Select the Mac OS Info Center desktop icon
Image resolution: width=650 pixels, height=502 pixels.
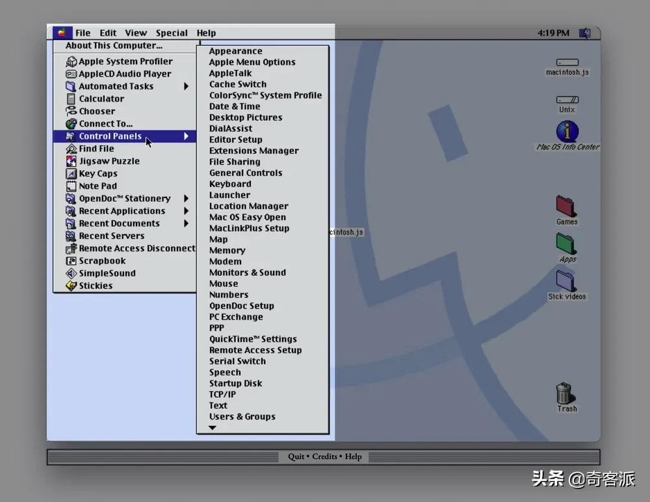[567, 131]
